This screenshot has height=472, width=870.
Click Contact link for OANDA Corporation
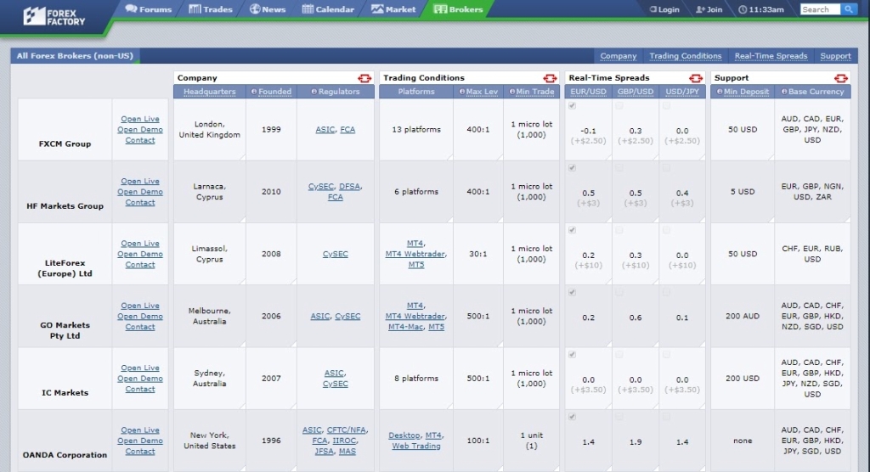coord(140,452)
